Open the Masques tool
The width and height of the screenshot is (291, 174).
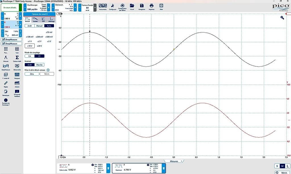tap(17, 76)
